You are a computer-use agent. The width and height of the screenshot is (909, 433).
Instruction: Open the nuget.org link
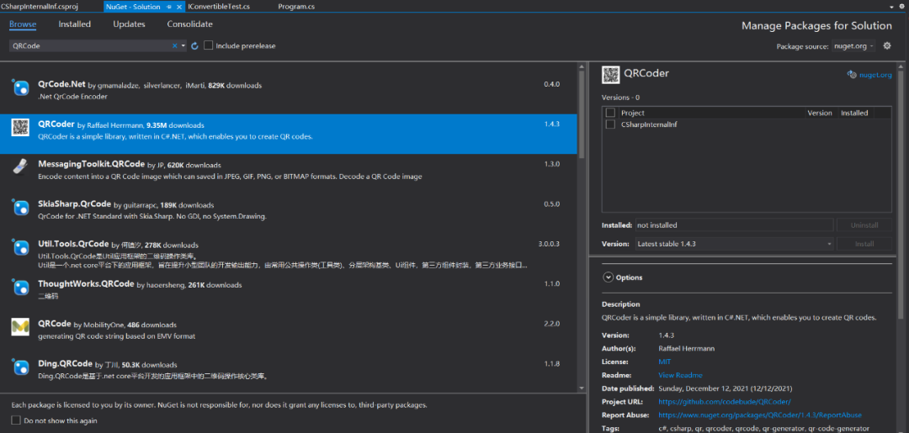point(875,75)
